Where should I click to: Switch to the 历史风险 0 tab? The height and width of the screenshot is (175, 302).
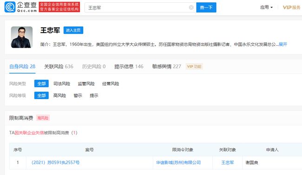pos(94,67)
